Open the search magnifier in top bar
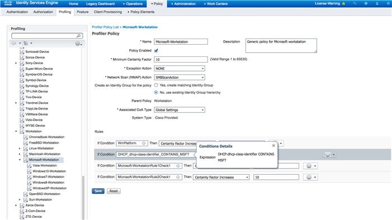The image size is (392, 220). (x=355, y=3)
